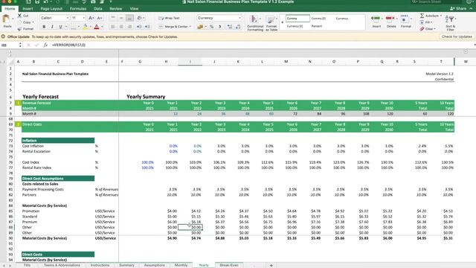
Task: Switch to the Formulas ribbon tab
Action: point(78,9)
